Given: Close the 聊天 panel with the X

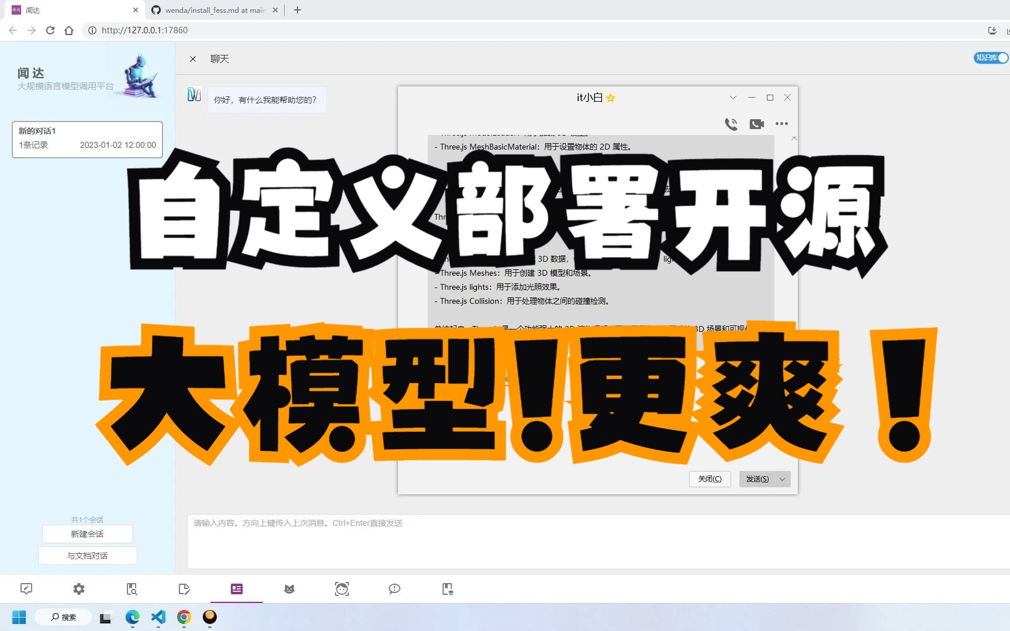Looking at the screenshot, I should tap(193, 59).
